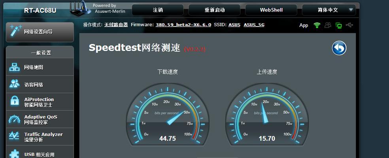Click the RT-AC68U model name
Image resolution: width=389 pixels, height=158 pixels.
40,10
